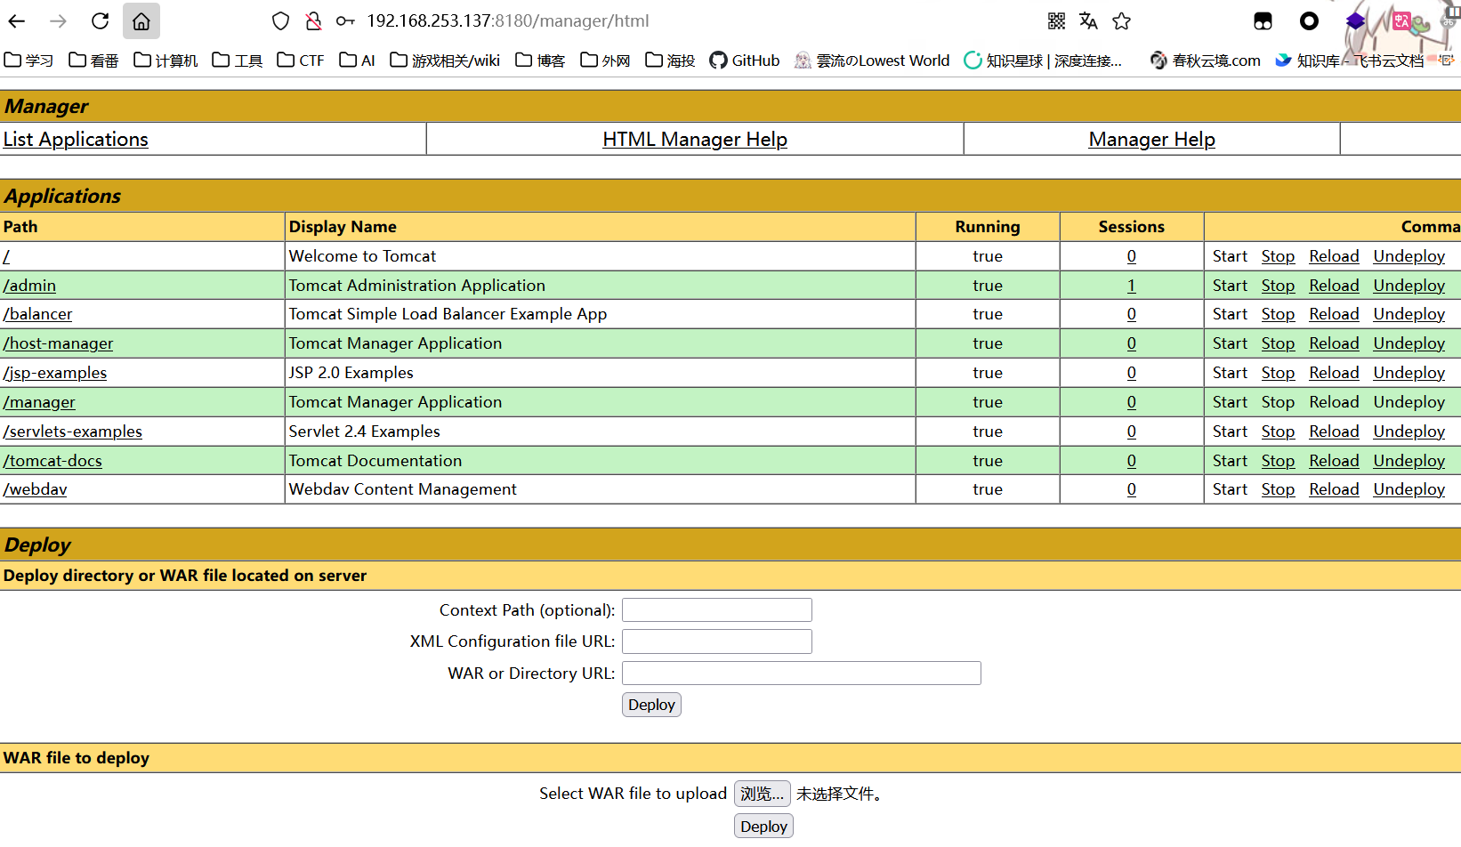
Task: Open the /admin application path link
Action: coord(29,286)
